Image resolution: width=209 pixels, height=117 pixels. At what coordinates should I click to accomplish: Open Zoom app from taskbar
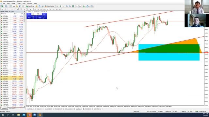tap(35, 115)
